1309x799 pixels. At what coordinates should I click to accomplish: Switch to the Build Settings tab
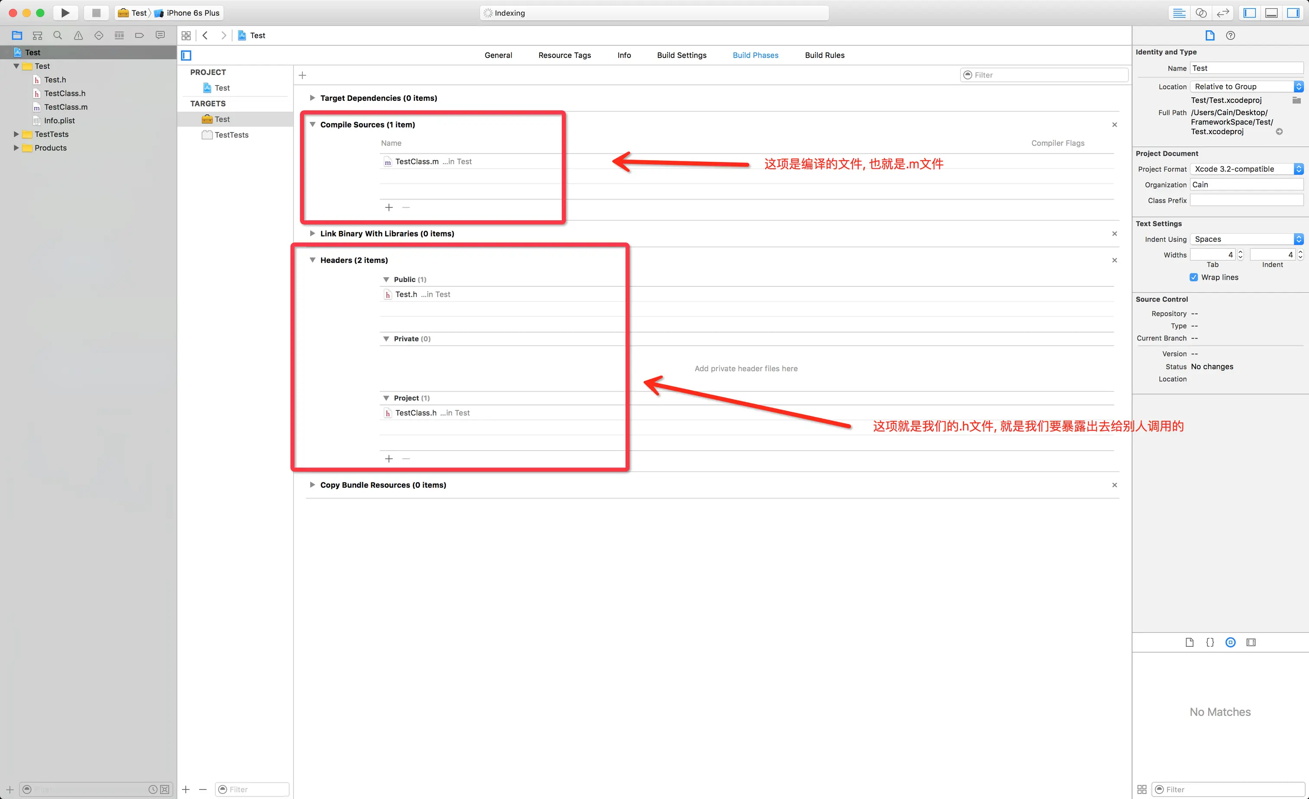pos(681,55)
